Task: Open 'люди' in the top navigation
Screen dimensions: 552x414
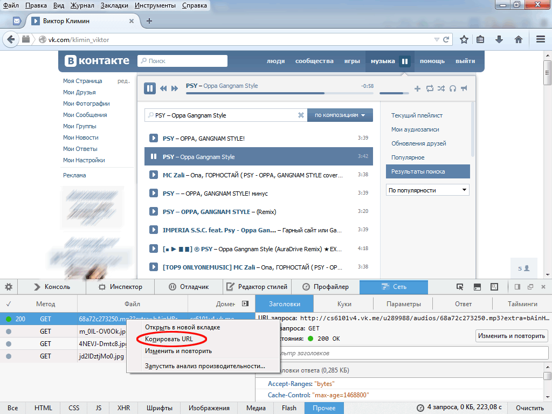Action: point(275,61)
